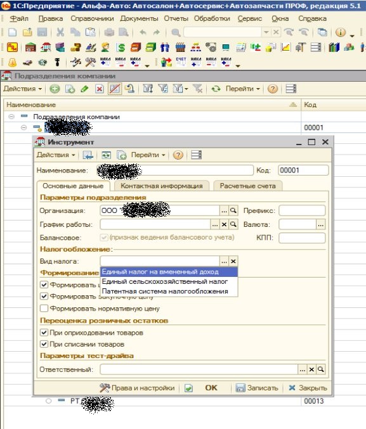Click the Cut scissors icon
The image size is (366, 429).
coord(60,32)
